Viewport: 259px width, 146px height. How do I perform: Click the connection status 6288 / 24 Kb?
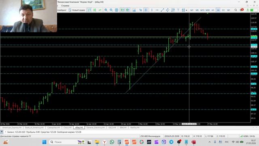pos(247,136)
